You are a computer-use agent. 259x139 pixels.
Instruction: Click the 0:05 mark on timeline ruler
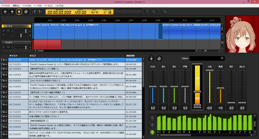click(x=104, y=20)
